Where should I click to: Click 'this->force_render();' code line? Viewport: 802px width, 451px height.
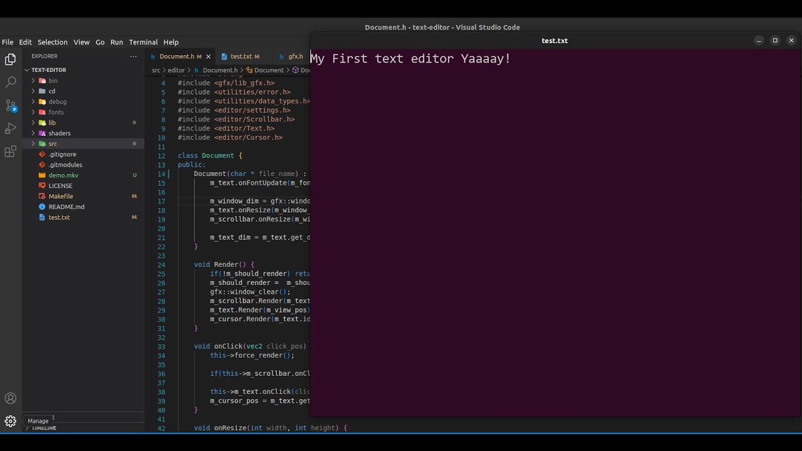pyautogui.click(x=252, y=356)
